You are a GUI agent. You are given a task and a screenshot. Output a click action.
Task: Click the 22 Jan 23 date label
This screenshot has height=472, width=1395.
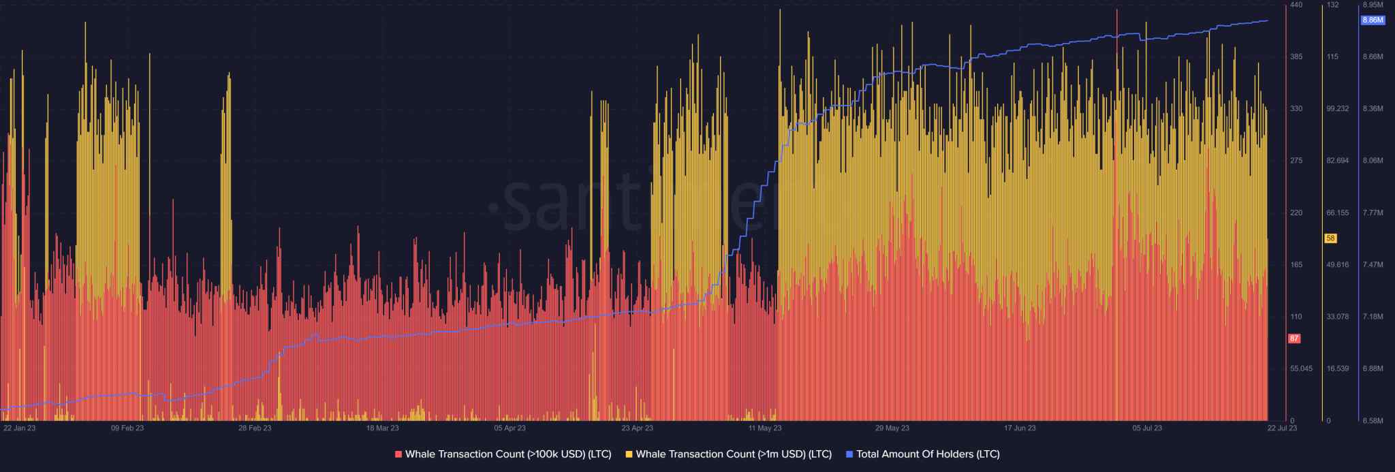[20, 428]
